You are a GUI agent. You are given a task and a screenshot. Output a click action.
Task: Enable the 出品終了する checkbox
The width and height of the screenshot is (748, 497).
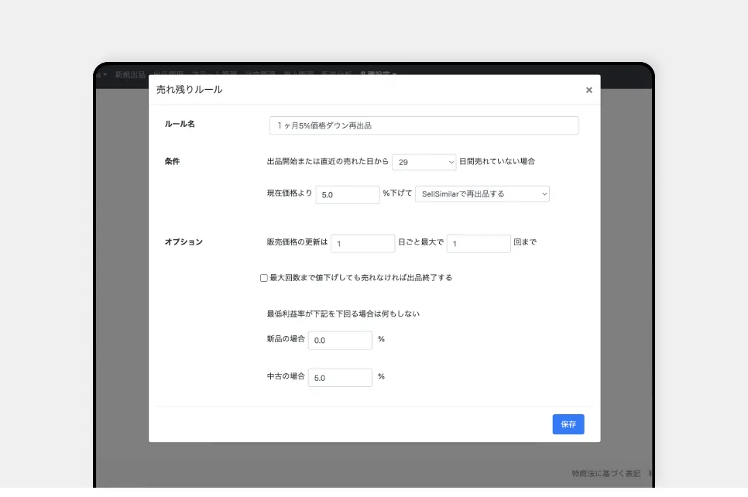(x=264, y=277)
